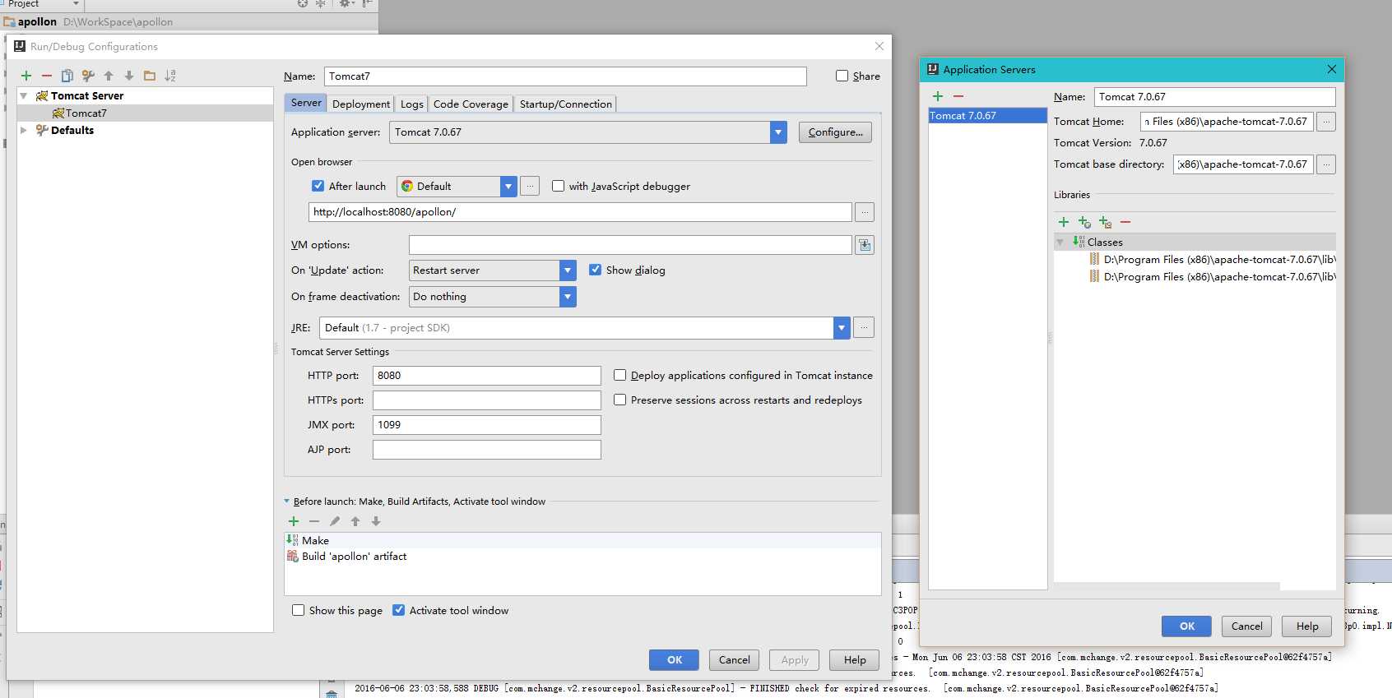Remove the selected run configuration with the minus icon

47,76
